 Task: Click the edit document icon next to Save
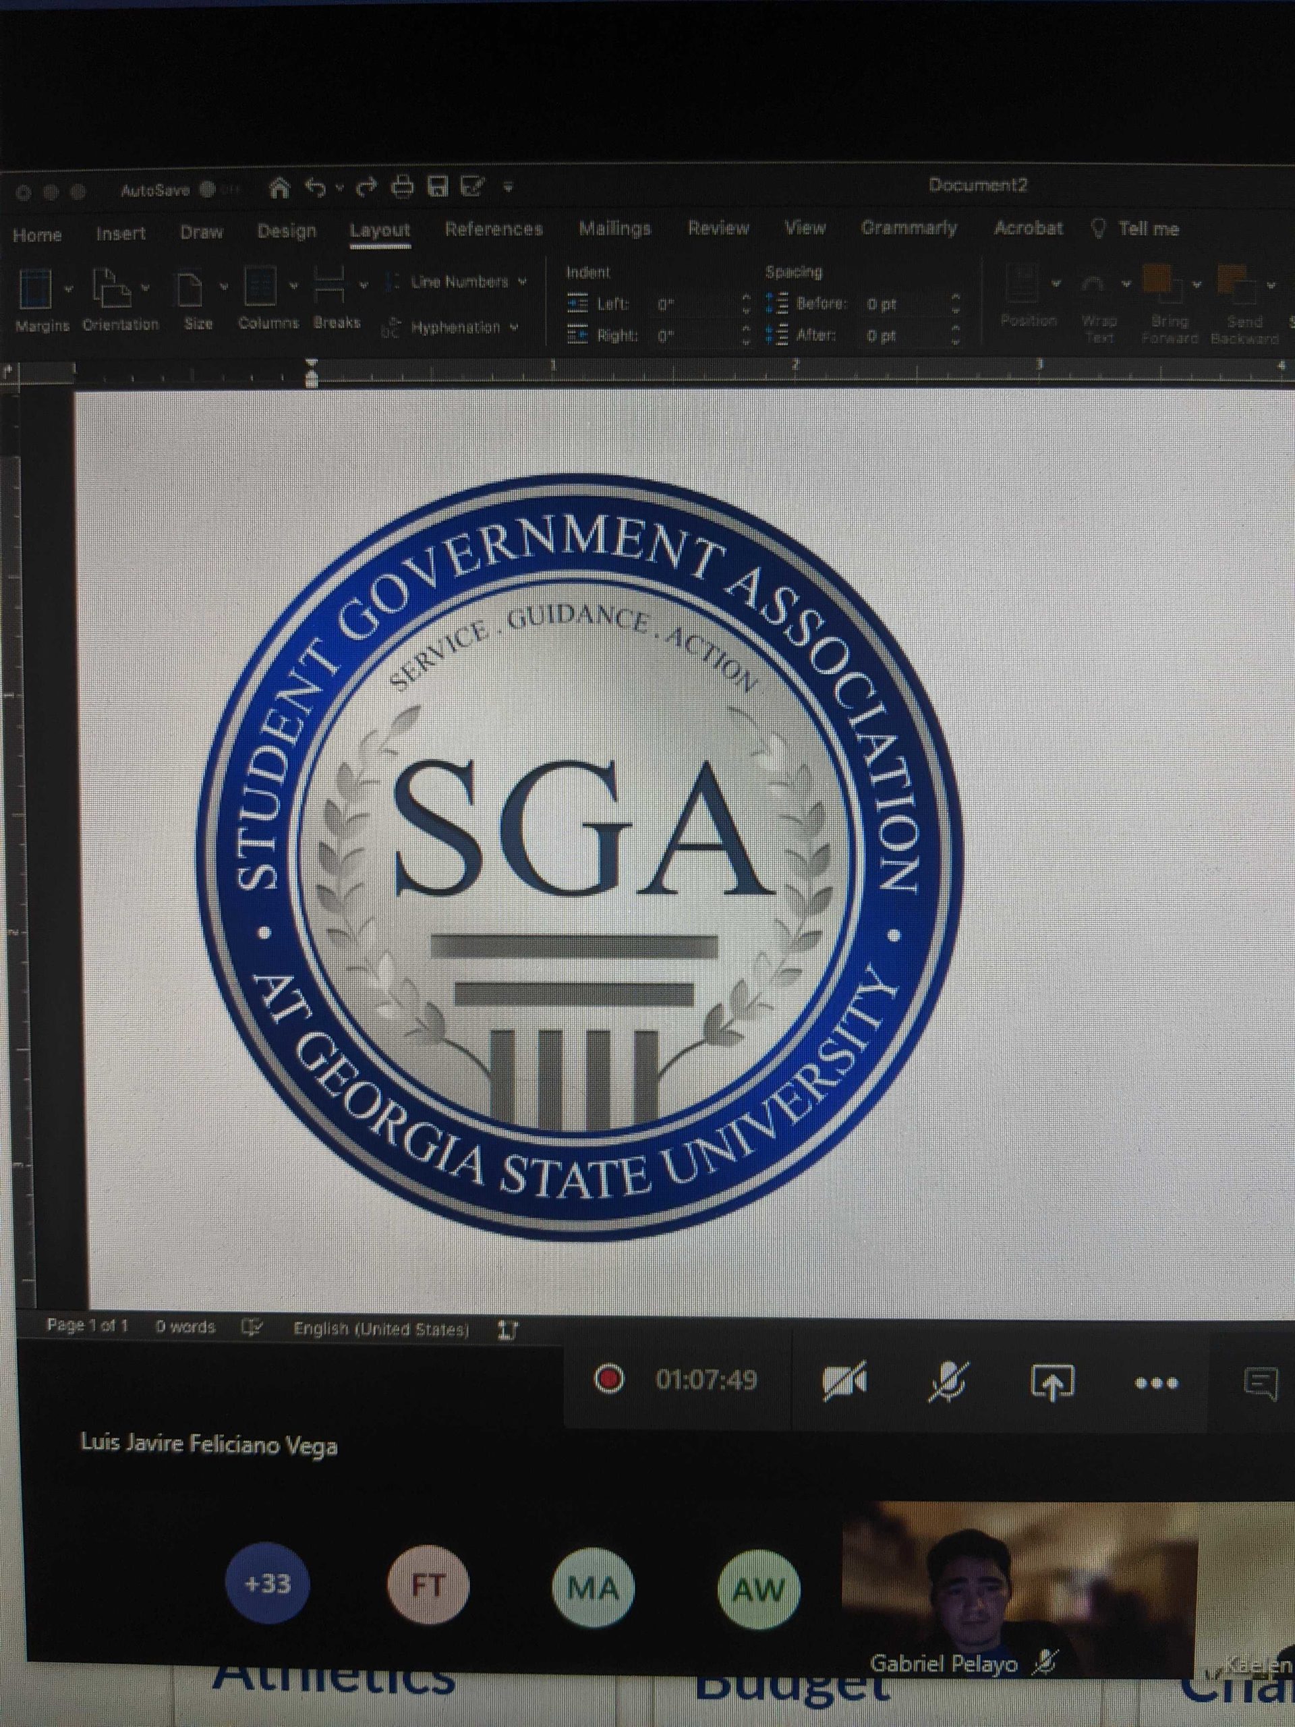coord(473,187)
